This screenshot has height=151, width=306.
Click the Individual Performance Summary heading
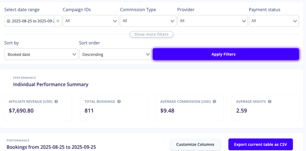pyautogui.click(x=51, y=85)
